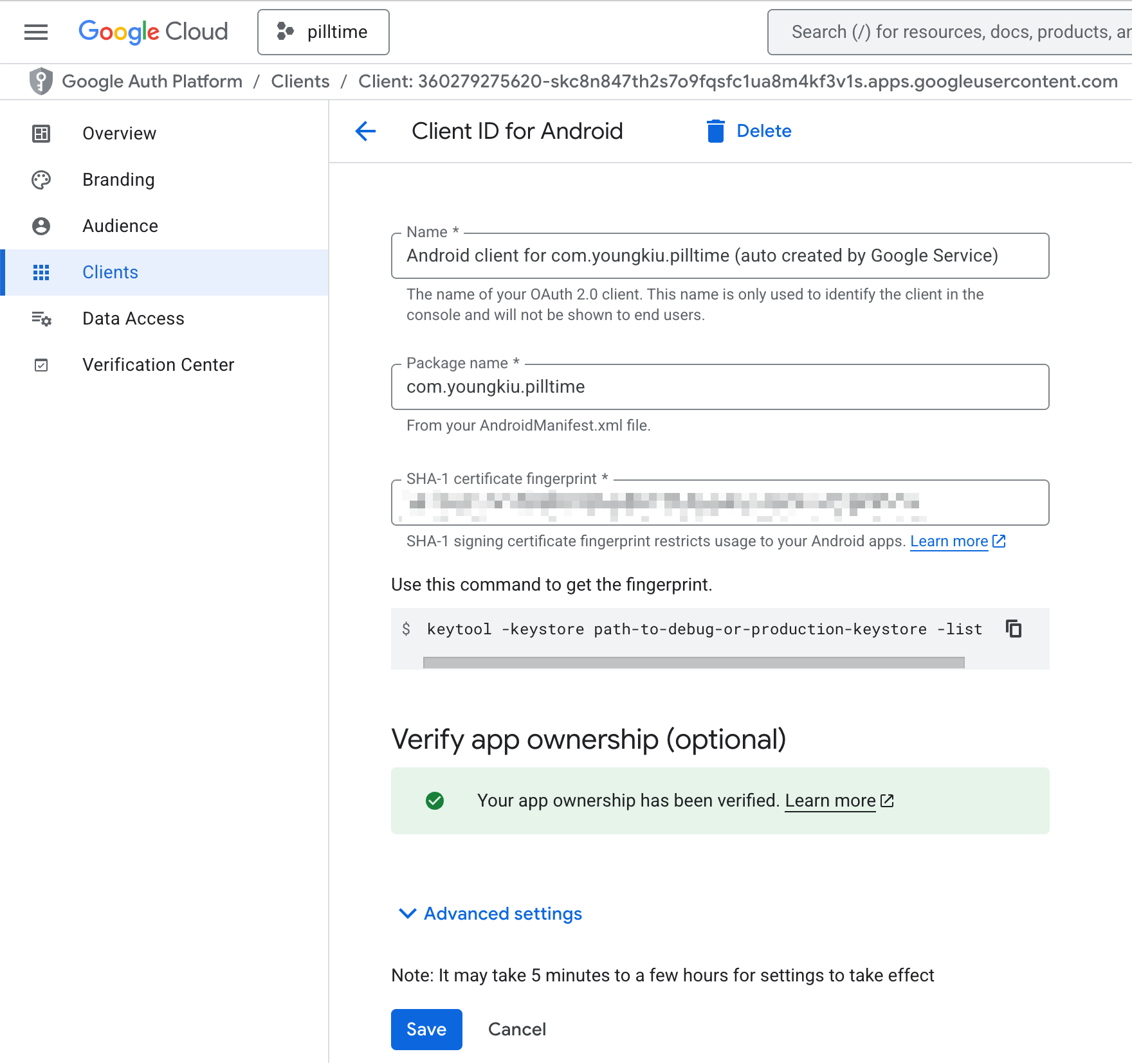The width and height of the screenshot is (1132, 1063).
Task: Open the Data Access sidebar item
Action: (165, 319)
